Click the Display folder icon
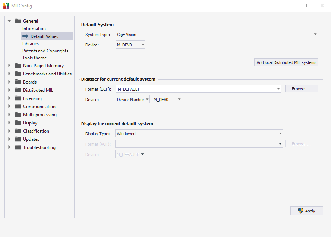331x237 pixels. (x=18, y=123)
